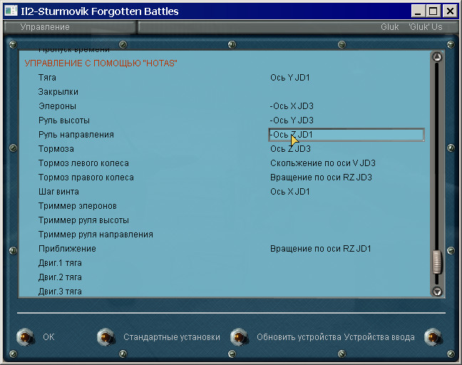The width and height of the screenshot is (462, 365).
Task: Click the УПРАВЛЕНИЕ С ПОМОЩЬЮ "HOTAS" heading
Action: (x=101, y=63)
